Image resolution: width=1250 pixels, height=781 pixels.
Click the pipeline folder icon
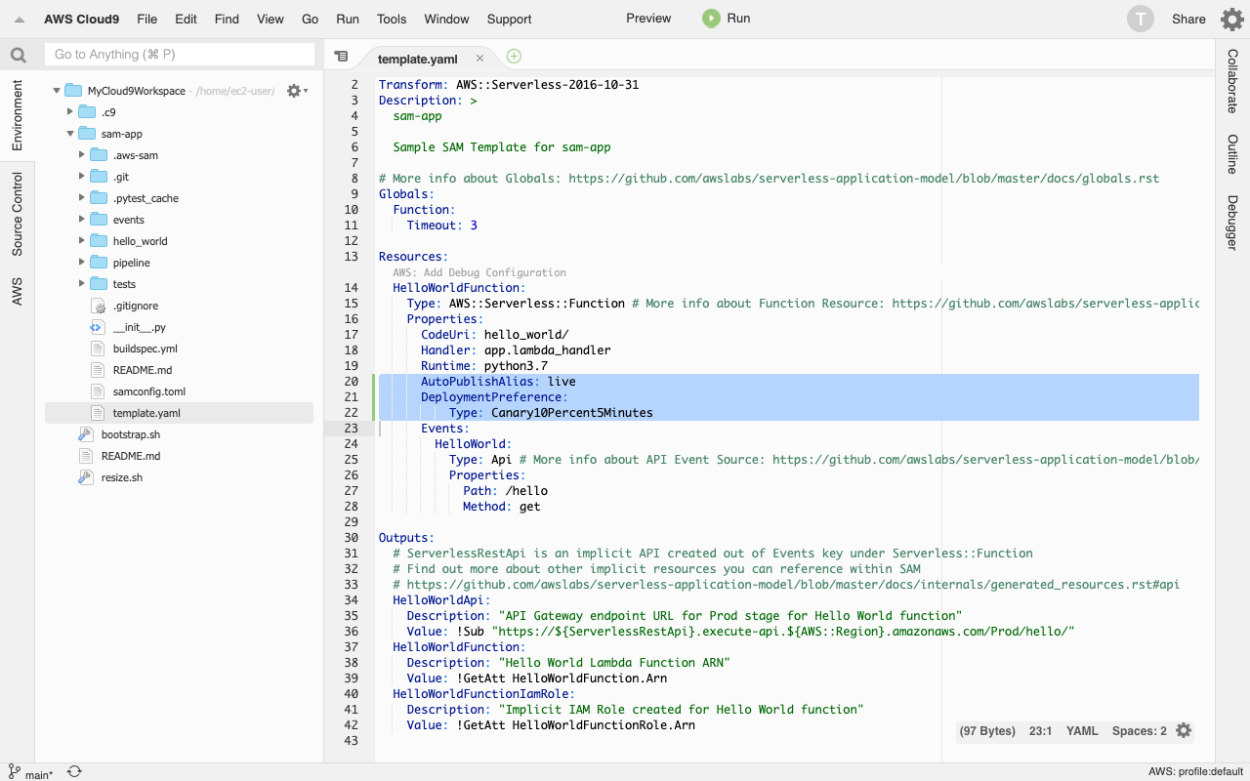pyautogui.click(x=98, y=263)
